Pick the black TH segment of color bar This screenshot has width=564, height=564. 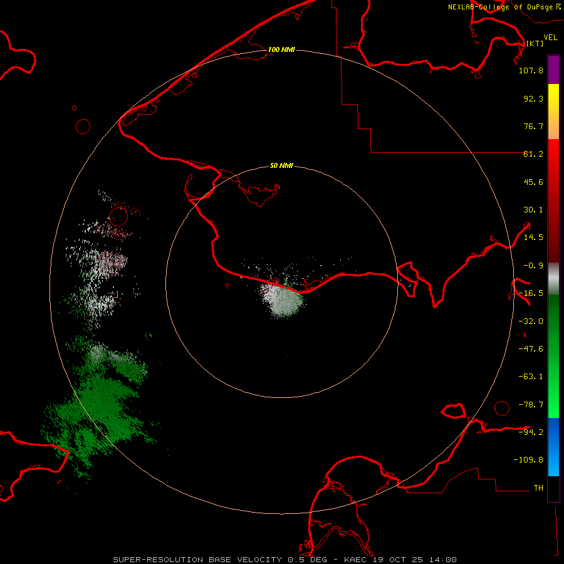coord(553,489)
